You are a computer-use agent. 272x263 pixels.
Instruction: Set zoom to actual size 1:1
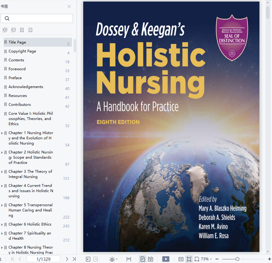coord(181,259)
